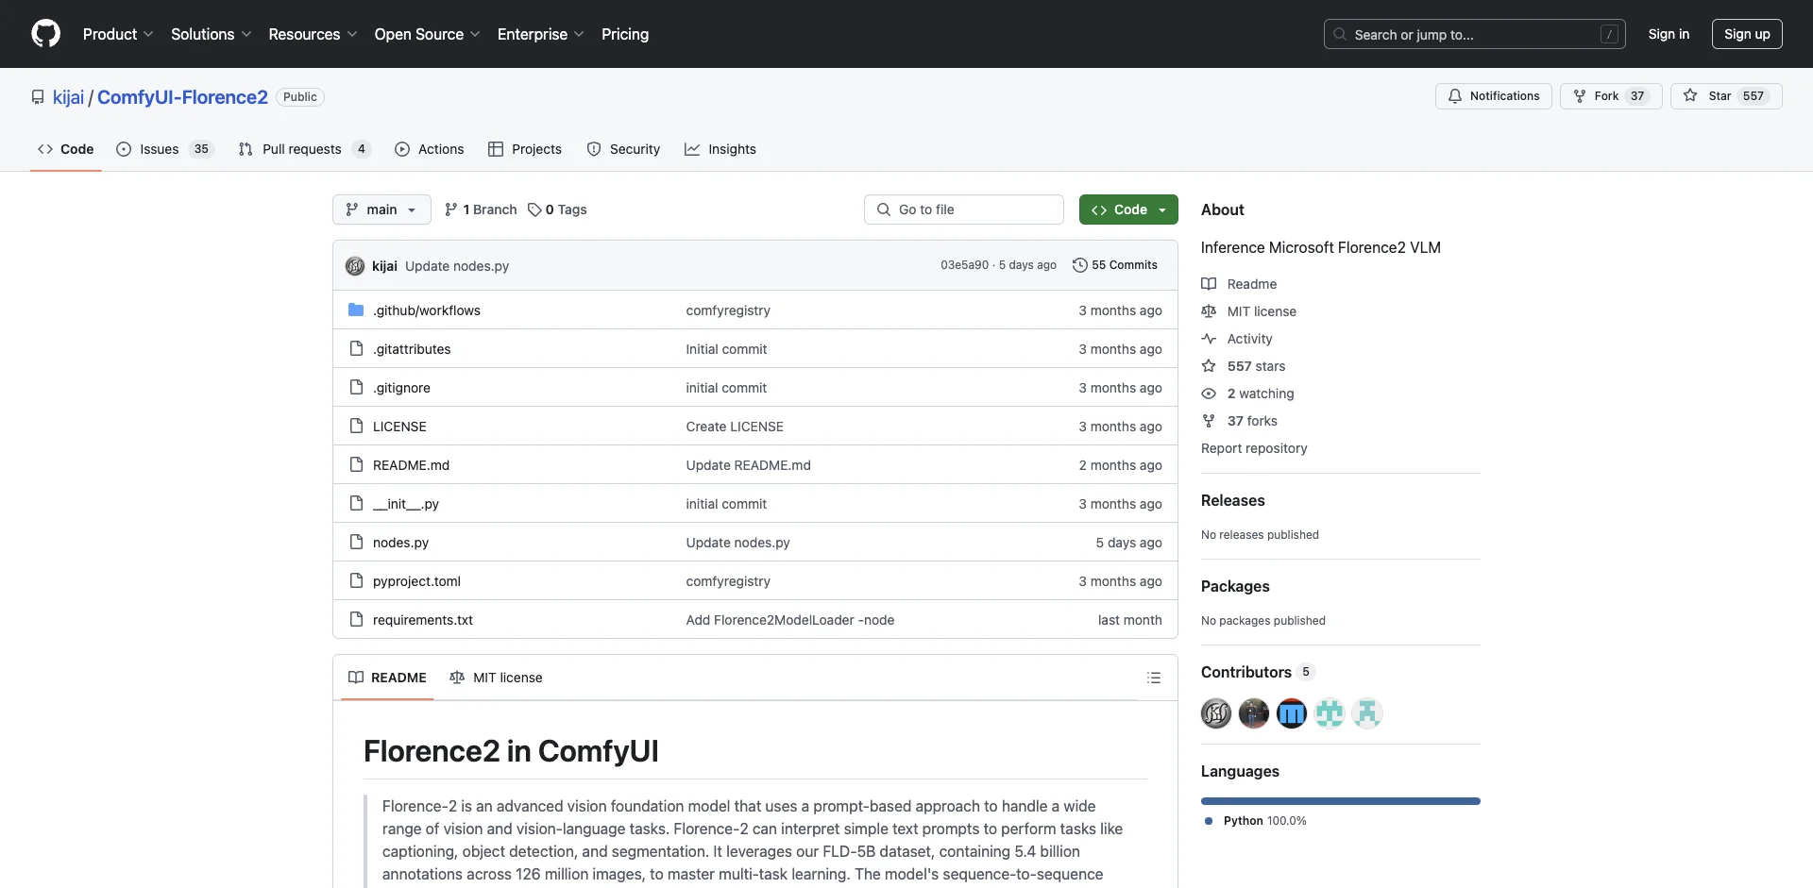Expand the Solutions navigation menu

click(x=212, y=34)
